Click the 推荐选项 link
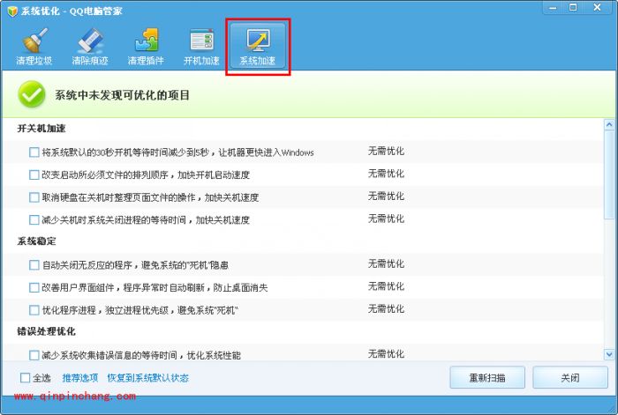618x415 pixels. 80,378
